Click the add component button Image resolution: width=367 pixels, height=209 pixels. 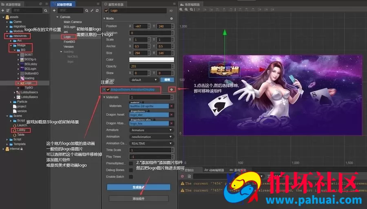tap(139, 199)
